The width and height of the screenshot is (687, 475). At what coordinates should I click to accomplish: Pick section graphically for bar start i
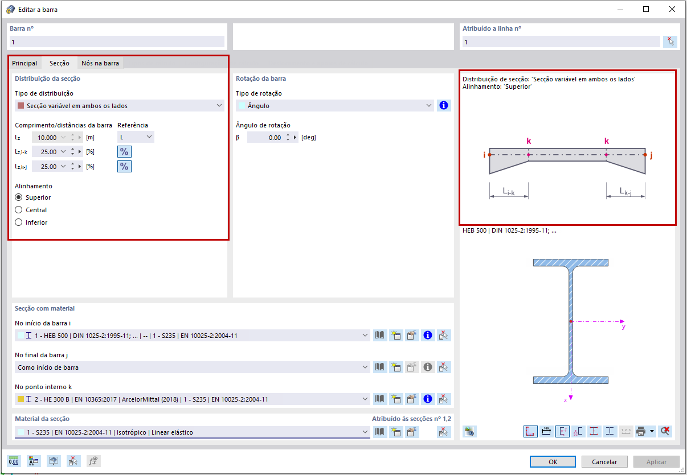click(x=444, y=336)
